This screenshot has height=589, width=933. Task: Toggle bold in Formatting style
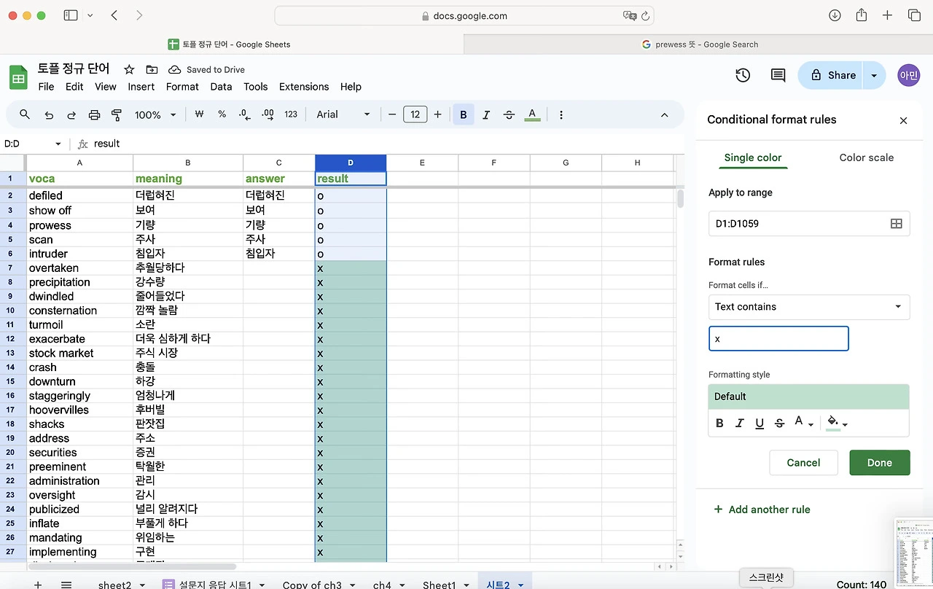pos(719,423)
